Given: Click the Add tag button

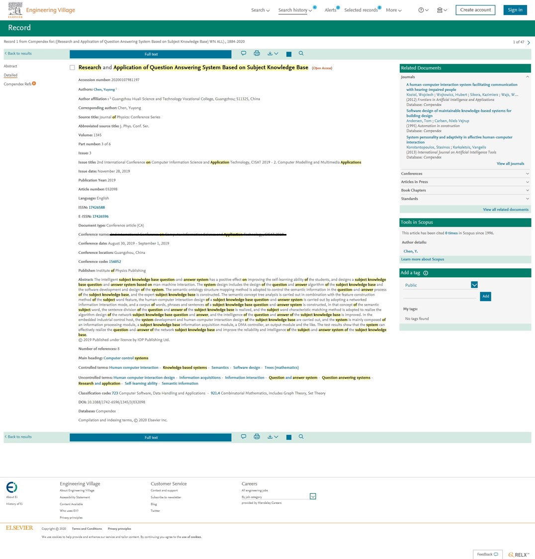Looking at the screenshot, I should pyautogui.click(x=485, y=296).
